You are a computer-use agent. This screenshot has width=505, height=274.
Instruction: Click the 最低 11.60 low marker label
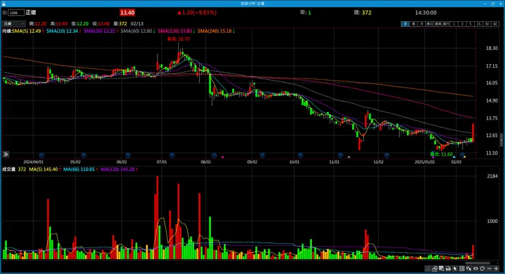pos(442,154)
